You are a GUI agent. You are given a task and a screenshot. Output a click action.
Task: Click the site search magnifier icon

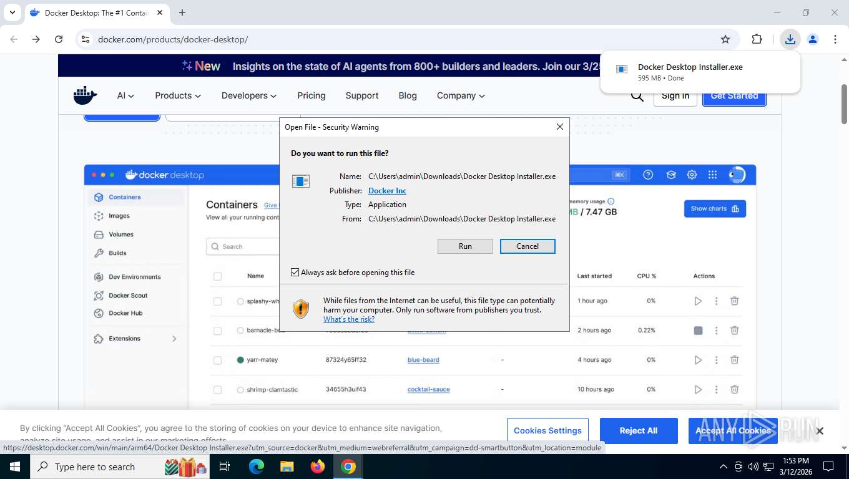(x=637, y=97)
